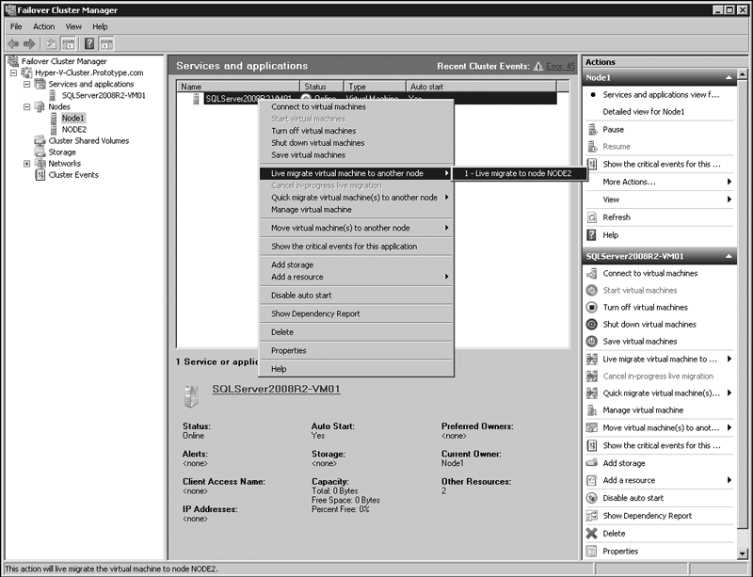The width and height of the screenshot is (753, 577).
Task: Open the View menu in menu bar
Action: pyautogui.click(x=73, y=27)
